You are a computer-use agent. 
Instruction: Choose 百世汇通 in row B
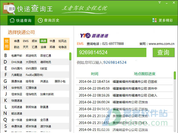click(x=45, y=56)
